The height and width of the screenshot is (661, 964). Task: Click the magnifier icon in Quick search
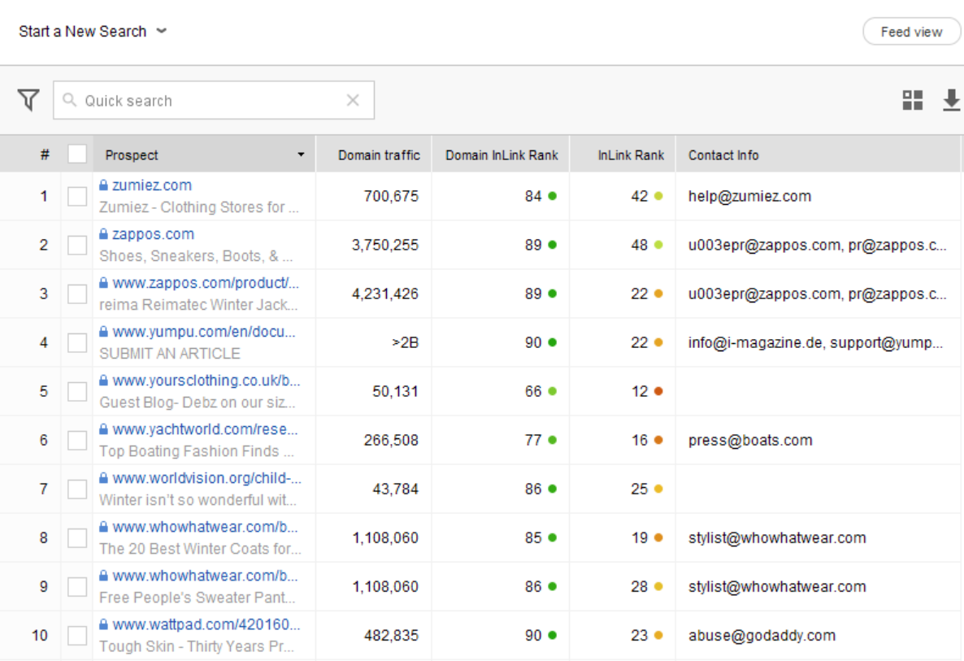tap(69, 100)
